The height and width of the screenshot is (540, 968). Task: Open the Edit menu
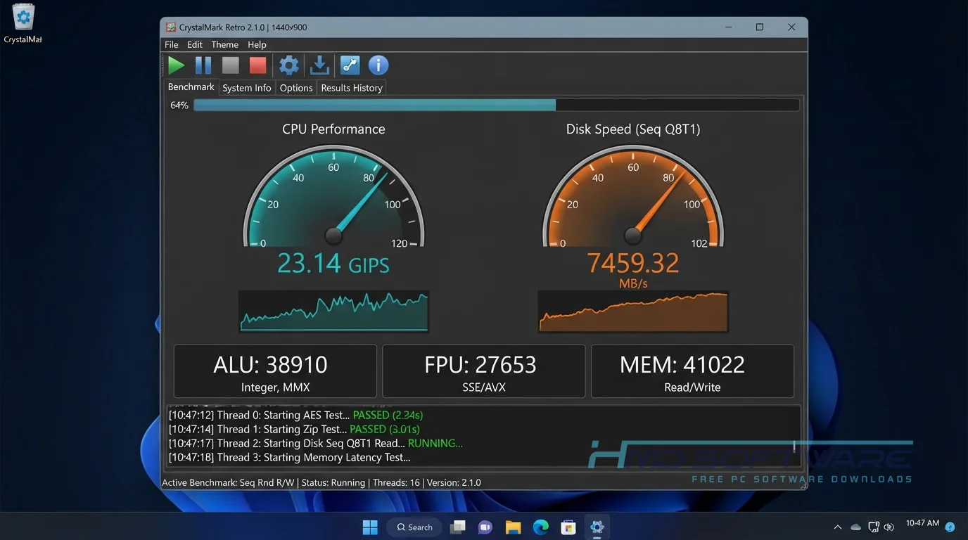coord(195,44)
